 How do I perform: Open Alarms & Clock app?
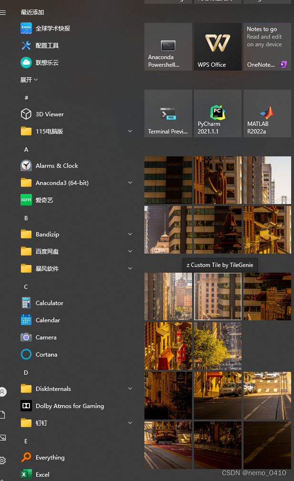click(56, 166)
